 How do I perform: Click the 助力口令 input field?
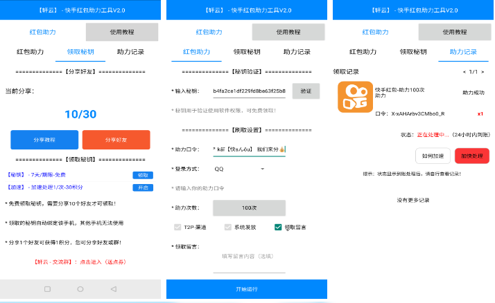tap(249, 149)
